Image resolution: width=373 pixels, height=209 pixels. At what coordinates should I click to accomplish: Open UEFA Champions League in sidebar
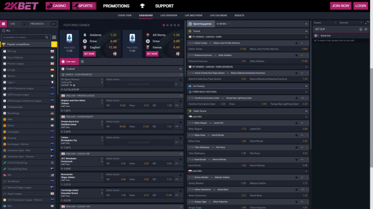point(28,88)
